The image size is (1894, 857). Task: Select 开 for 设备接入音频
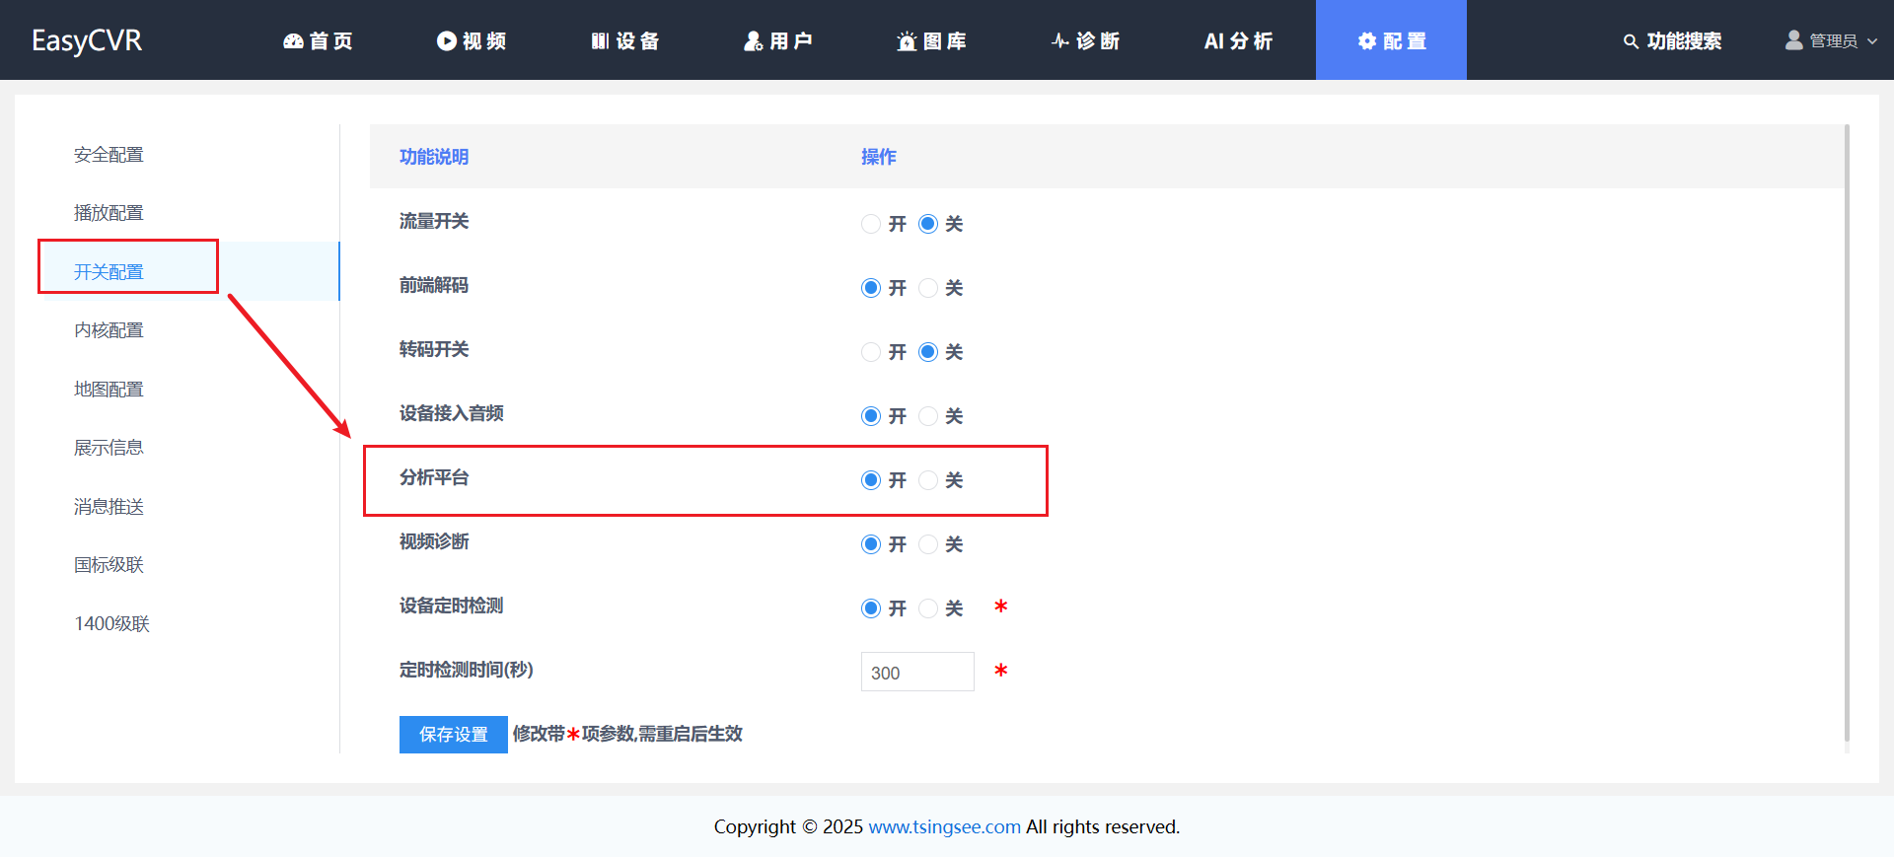[x=870, y=416]
